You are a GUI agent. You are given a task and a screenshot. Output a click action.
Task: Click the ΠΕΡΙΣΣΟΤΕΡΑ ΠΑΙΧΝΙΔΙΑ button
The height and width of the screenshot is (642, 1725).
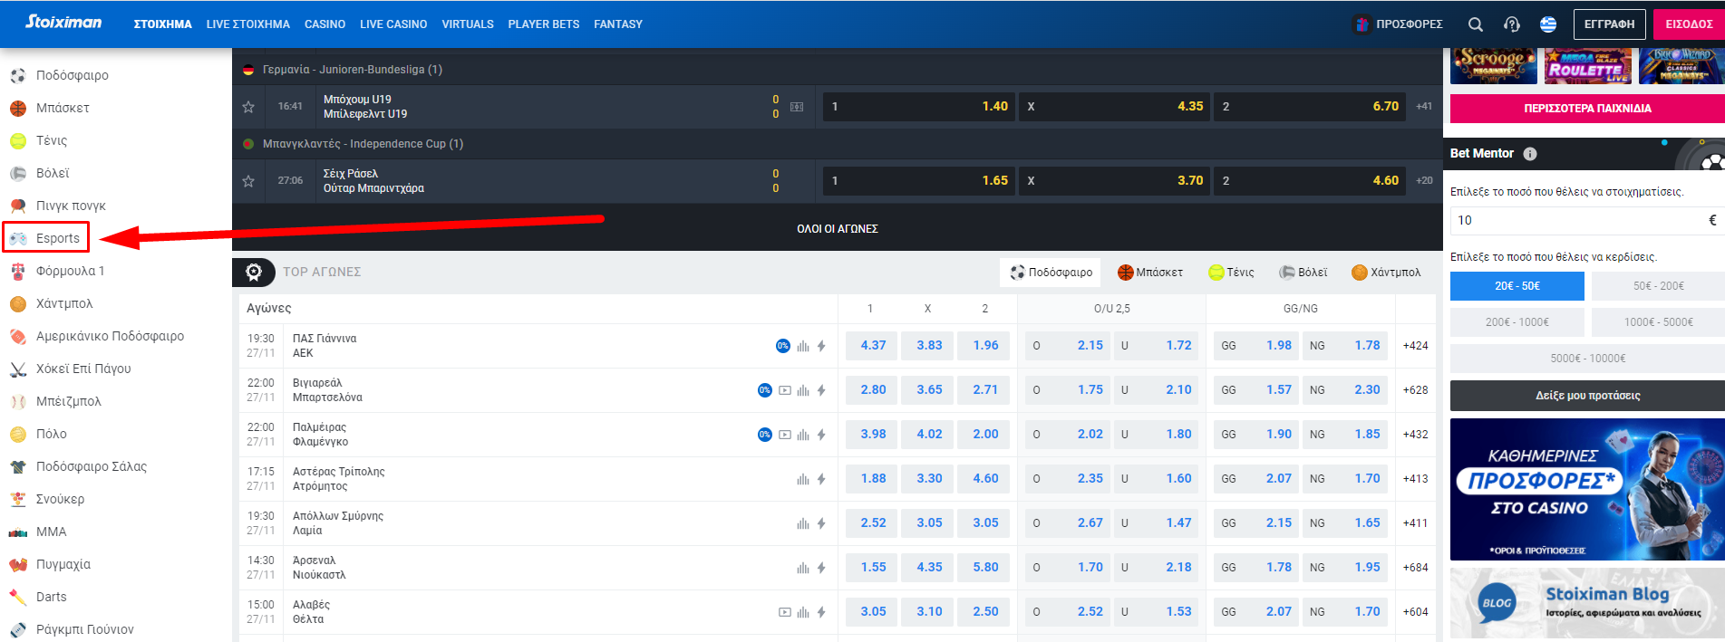click(x=1588, y=109)
